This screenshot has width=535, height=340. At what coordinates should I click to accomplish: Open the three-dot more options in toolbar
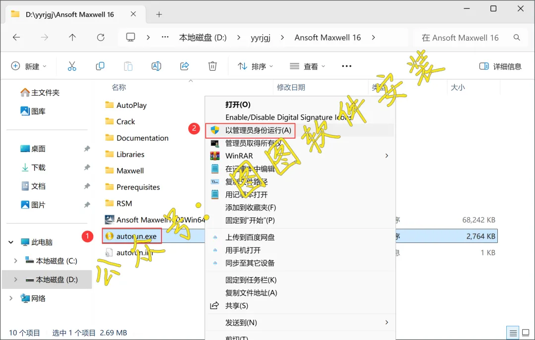tap(347, 66)
